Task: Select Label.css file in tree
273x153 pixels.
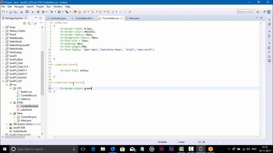Action: coord(26,99)
